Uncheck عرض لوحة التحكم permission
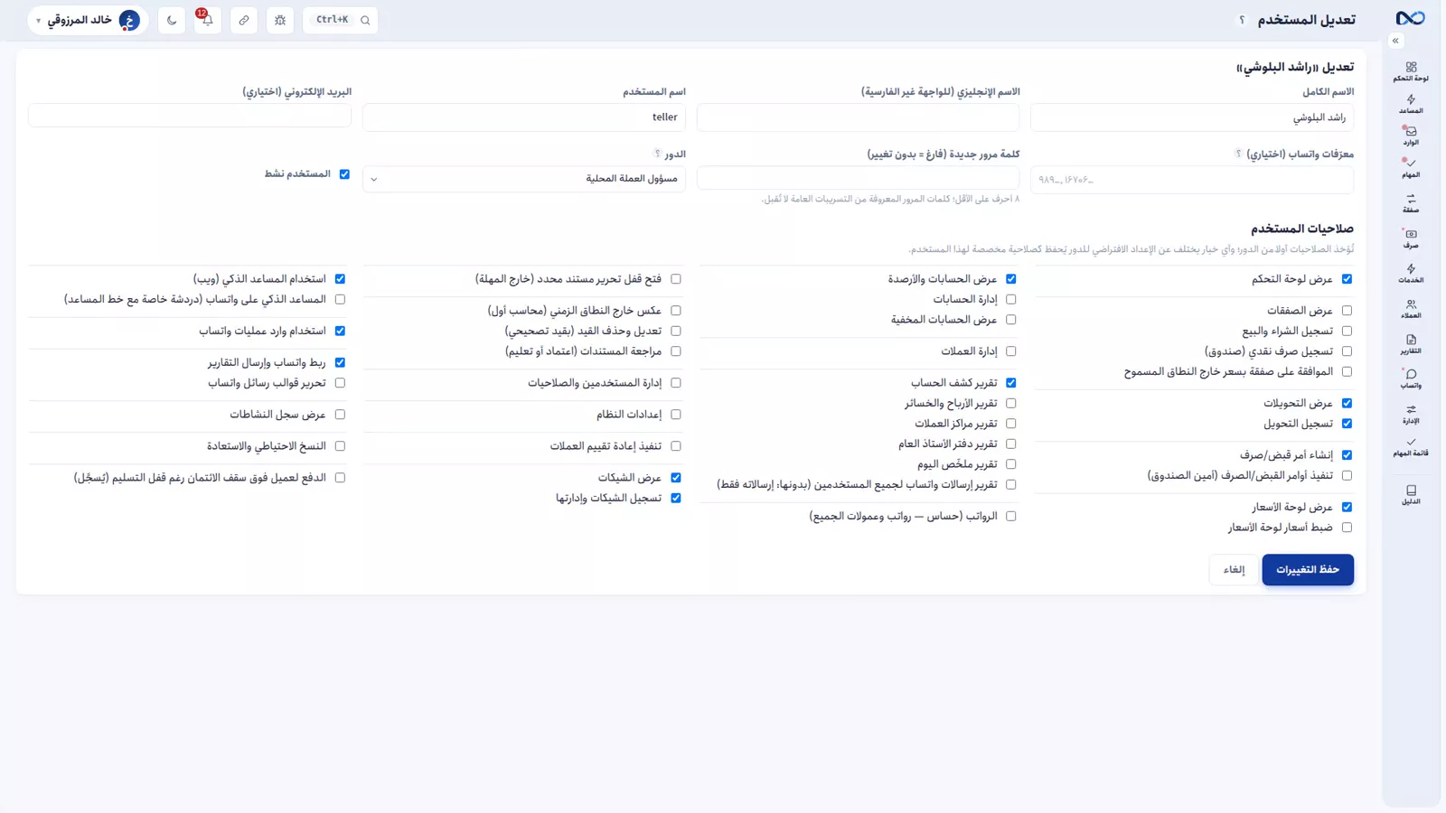Screen dimensions: 1446x813 click(1347, 279)
